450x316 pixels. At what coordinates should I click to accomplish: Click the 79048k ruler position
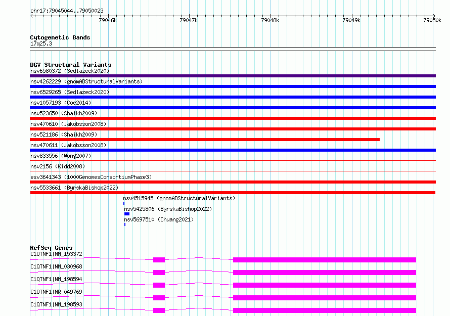(270, 20)
